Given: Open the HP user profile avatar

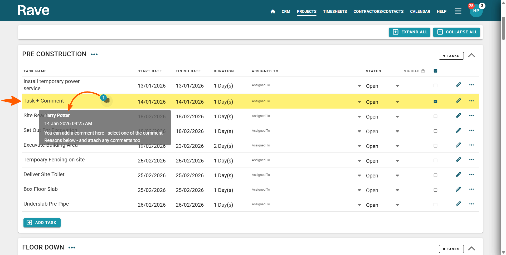Looking at the screenshot, I should [x=476, y=11].
